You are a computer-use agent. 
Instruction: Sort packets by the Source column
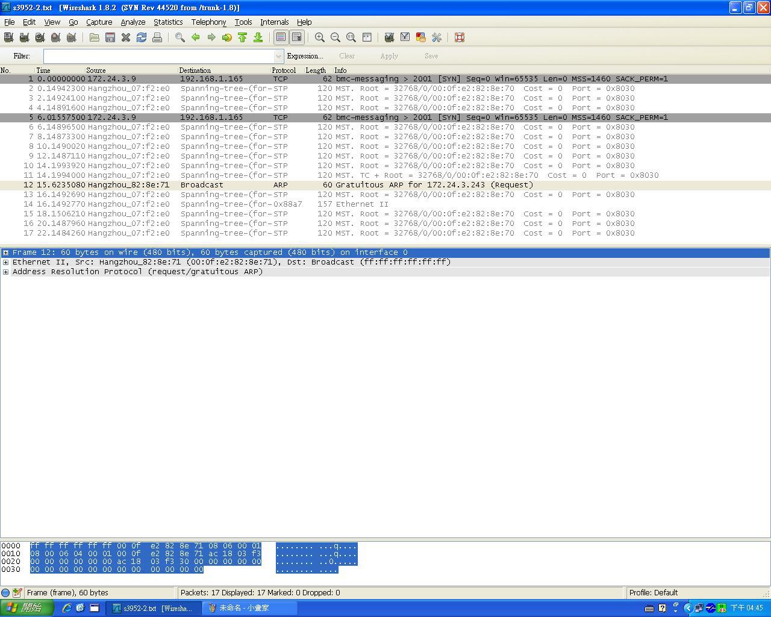pyautogui.click(x=131, y=70)
